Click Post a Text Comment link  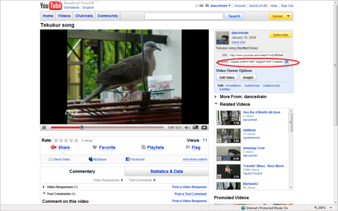(190, 194)
